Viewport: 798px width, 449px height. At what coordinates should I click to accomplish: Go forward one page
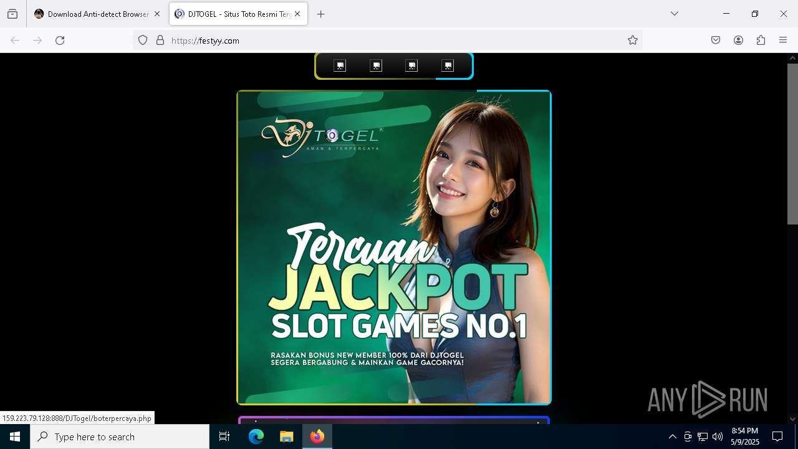point(37,41)
